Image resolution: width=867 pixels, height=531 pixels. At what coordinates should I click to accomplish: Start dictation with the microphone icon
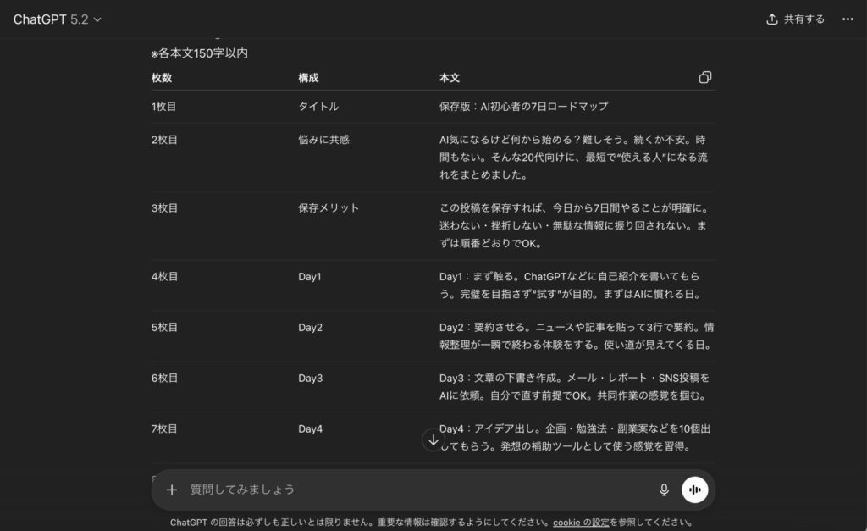click(664, 490)
